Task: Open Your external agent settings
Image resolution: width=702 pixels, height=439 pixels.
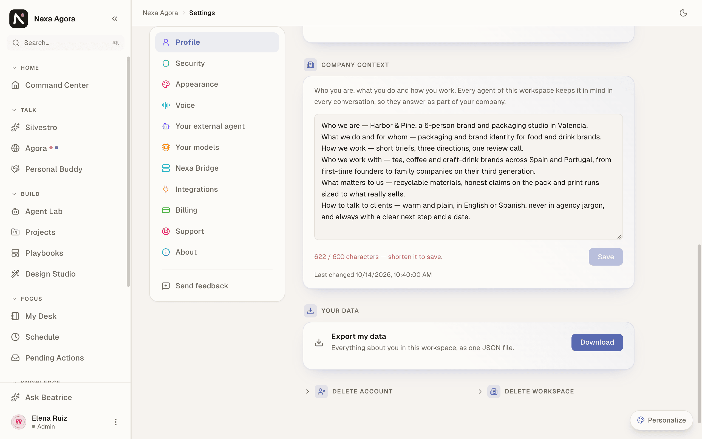Action: (217, 126)
